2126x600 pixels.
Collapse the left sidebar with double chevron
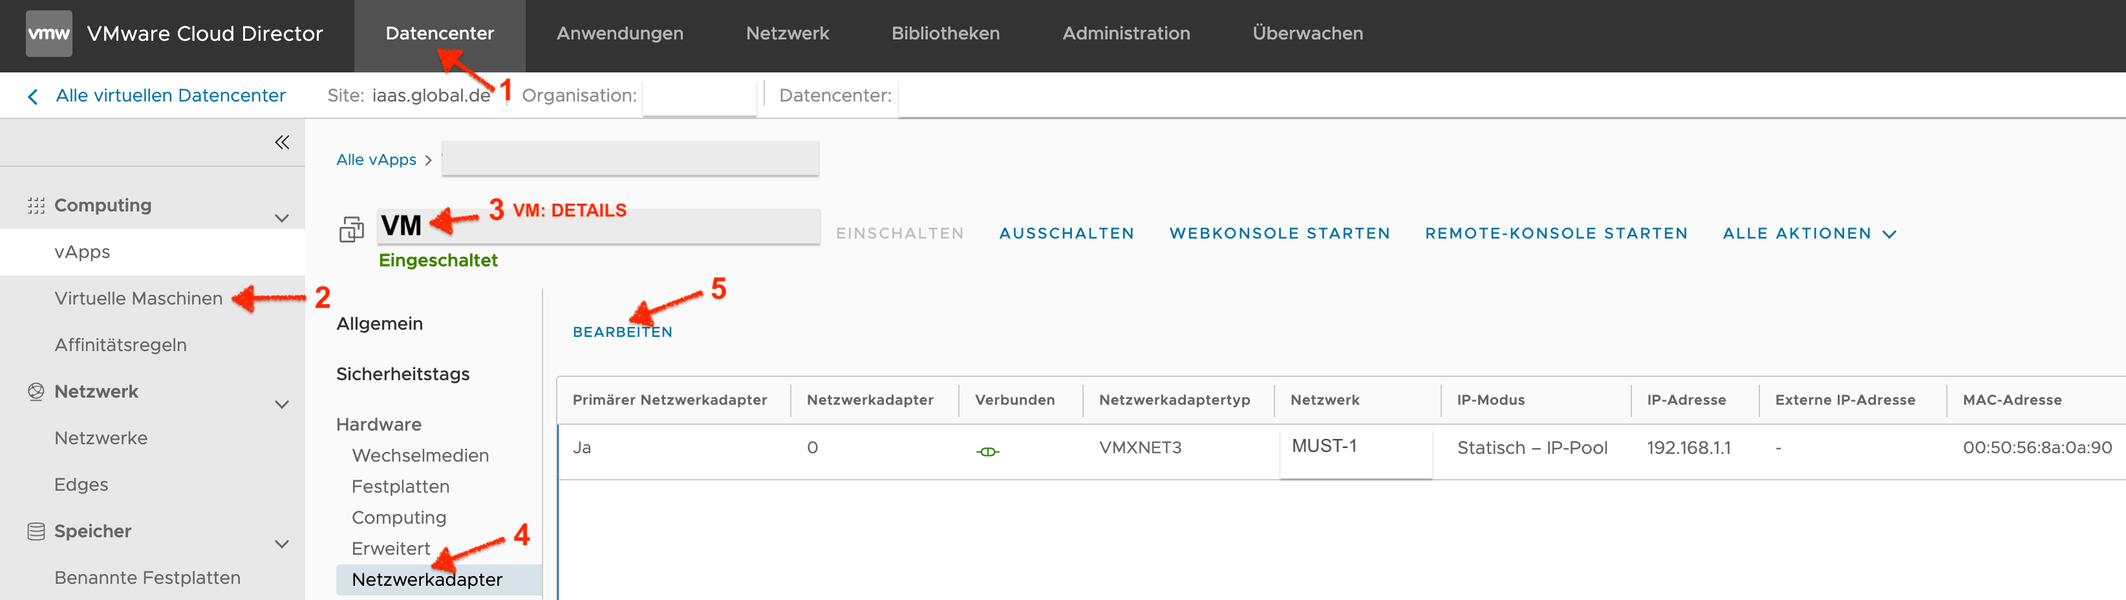point(283,143)
